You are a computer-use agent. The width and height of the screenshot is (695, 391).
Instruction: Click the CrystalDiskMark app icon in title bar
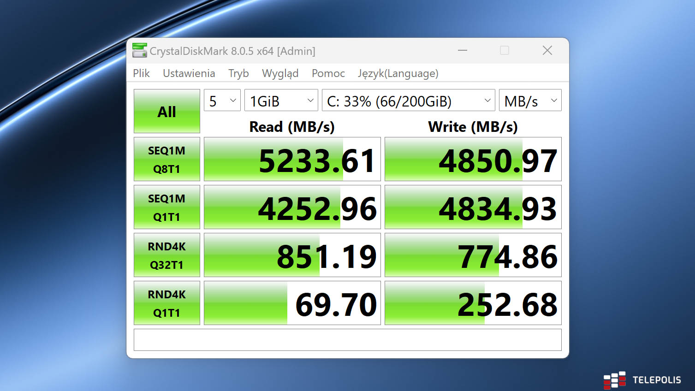click(139, 51)
